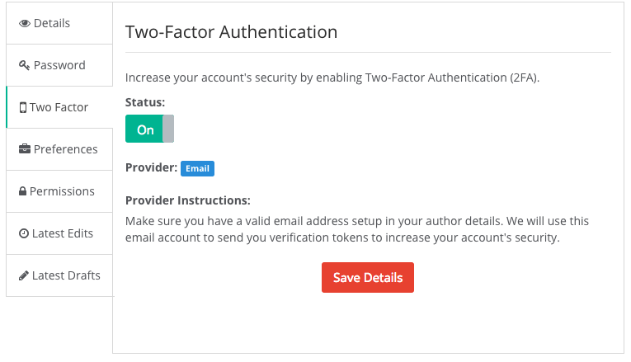Select the Two Factor tab label

click(59, 108)
